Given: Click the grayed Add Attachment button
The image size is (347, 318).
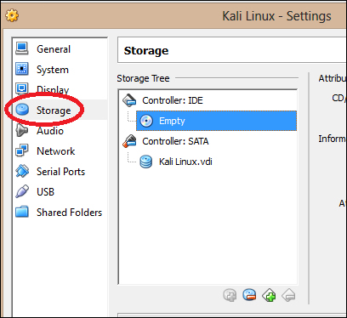Looking at the screenshot, I should [x=230, y=295].
